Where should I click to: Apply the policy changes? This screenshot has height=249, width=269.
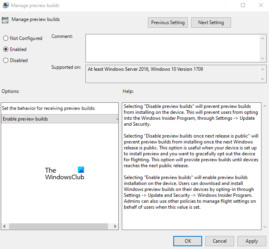click(x=252, y=241)
